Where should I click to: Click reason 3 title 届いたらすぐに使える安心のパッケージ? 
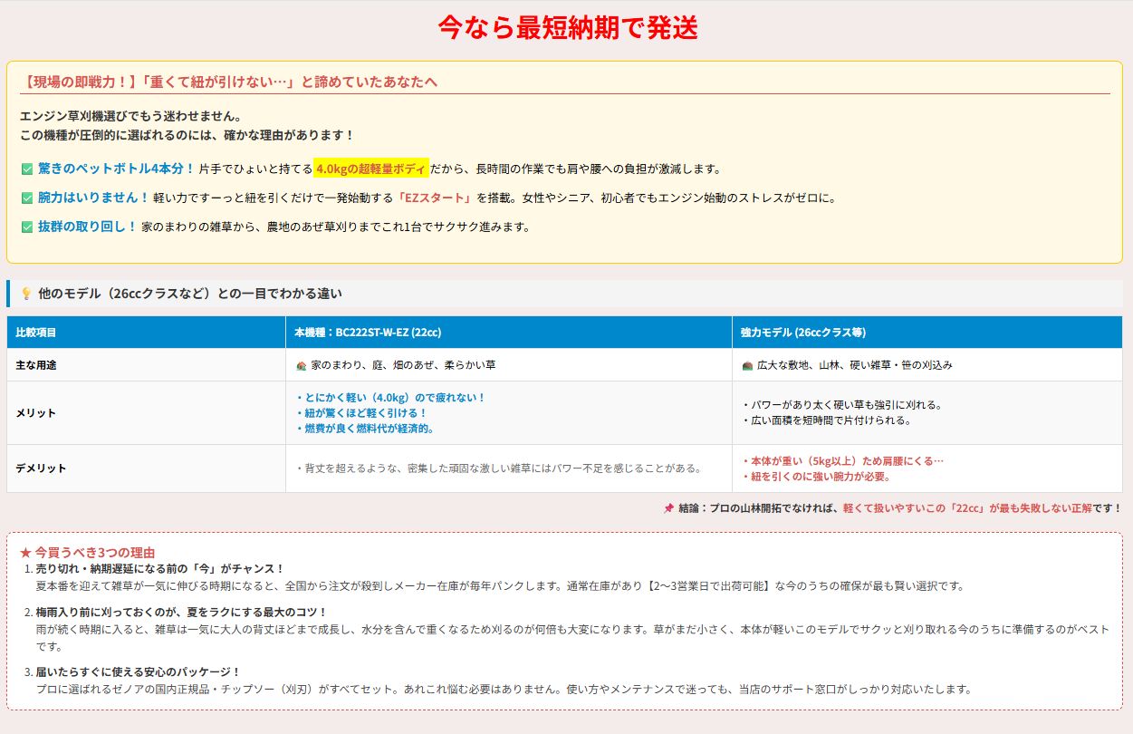(139, 672)
